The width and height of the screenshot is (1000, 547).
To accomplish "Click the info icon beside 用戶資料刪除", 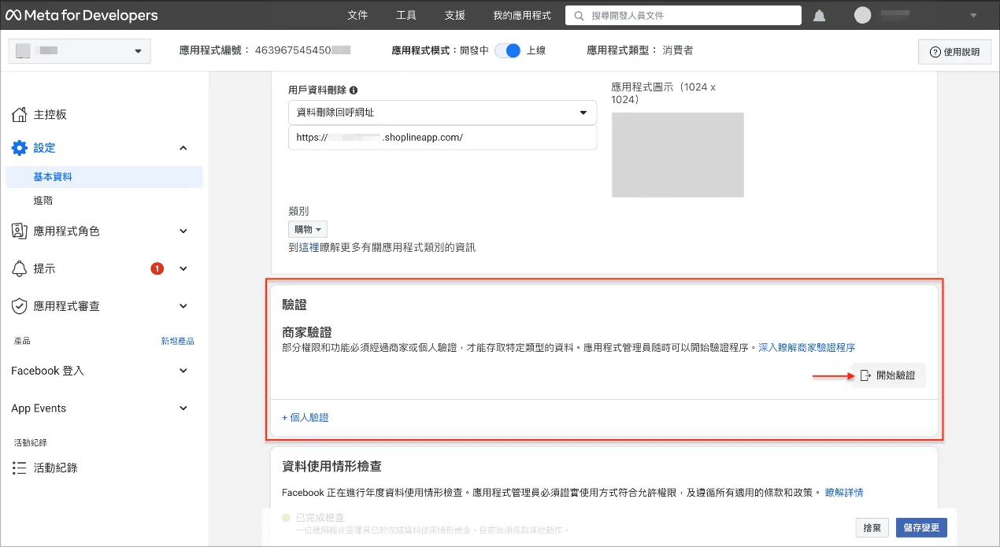I will pos(354,91).
